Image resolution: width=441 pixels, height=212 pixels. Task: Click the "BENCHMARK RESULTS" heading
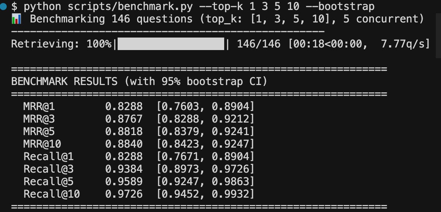(65, 81)
